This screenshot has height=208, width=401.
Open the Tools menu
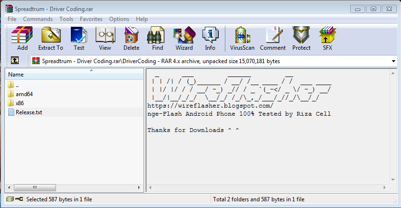coord(66,19)
